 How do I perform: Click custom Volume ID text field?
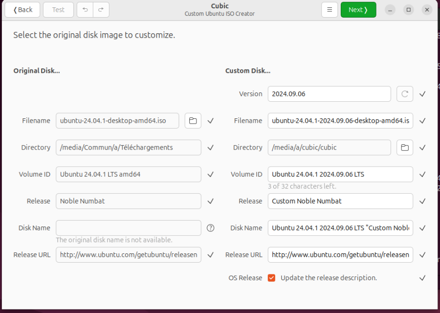point(340,174)
